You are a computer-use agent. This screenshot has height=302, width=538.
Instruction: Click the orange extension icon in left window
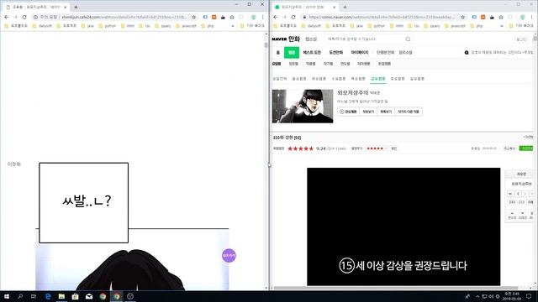214,17
